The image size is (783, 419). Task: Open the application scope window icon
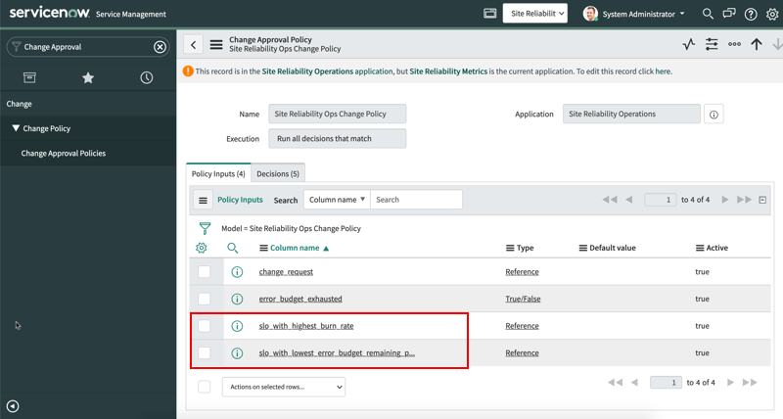pos(490,14)
